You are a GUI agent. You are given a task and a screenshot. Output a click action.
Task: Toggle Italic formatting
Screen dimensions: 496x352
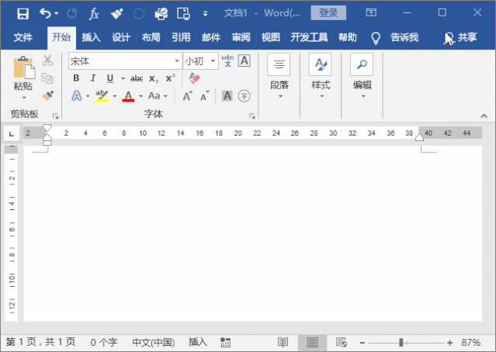click(93, 78)
